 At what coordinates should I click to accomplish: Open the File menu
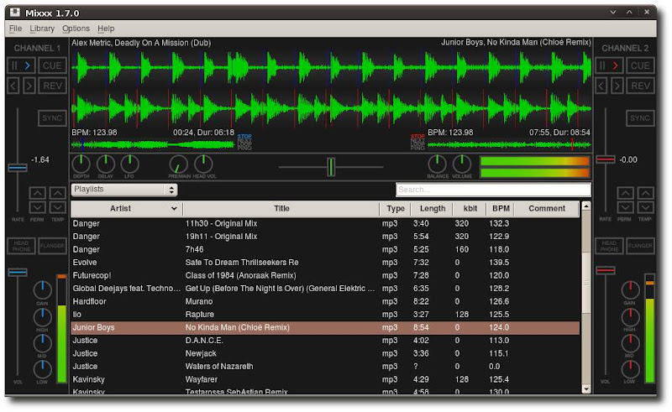coord(15,29)
